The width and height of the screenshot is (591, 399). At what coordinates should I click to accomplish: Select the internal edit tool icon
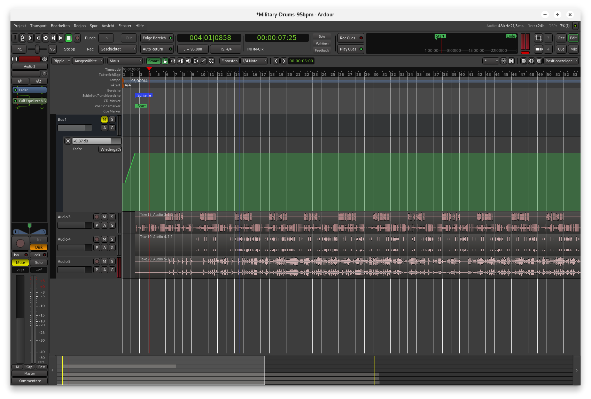pos(211,61)
